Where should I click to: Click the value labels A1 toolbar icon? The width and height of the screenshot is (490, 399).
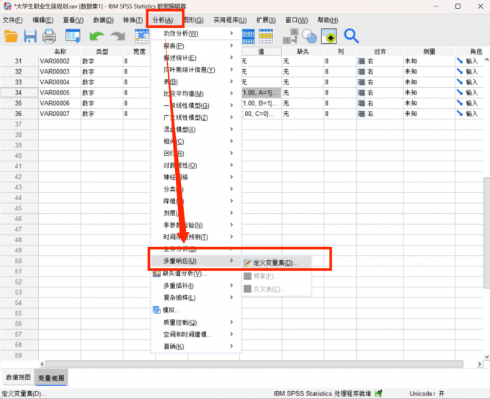(290, 36)
